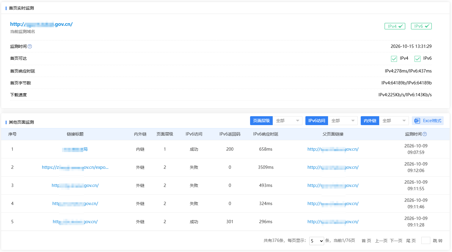Viewport: 452px width, 252px height.
Task: Click the 共有376条 total count text
Action: point(274,241)
